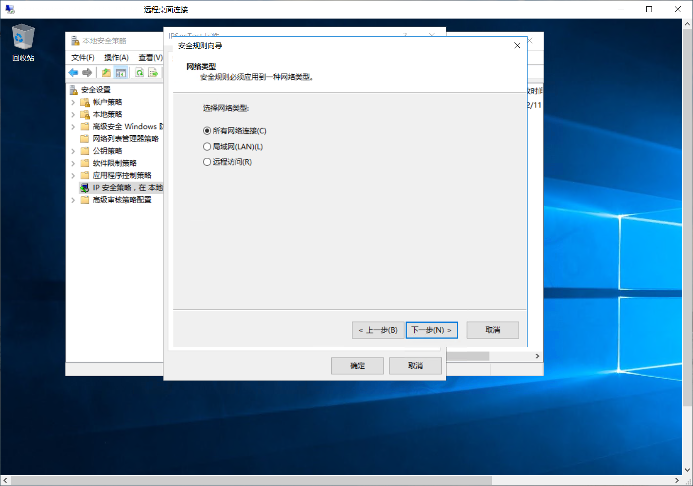Click the remote desktop scroll-down arrow
This screenshot has width=693, height=486.
point(687,470)
